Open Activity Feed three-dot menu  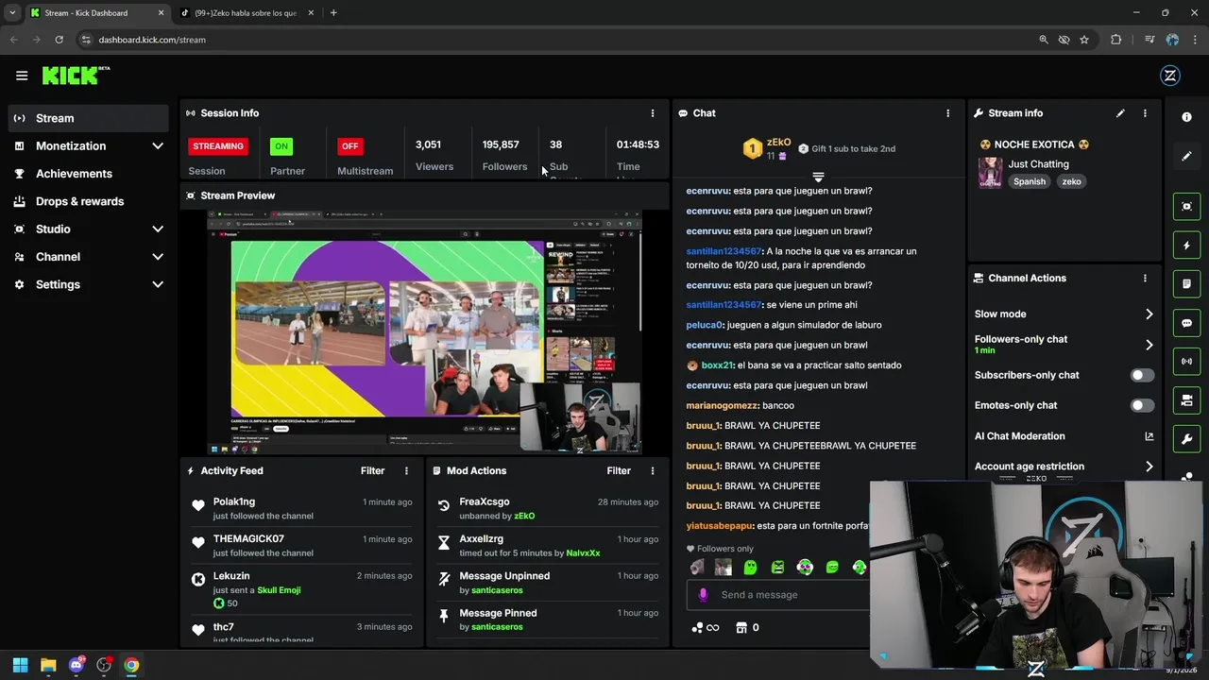point(407,471)
